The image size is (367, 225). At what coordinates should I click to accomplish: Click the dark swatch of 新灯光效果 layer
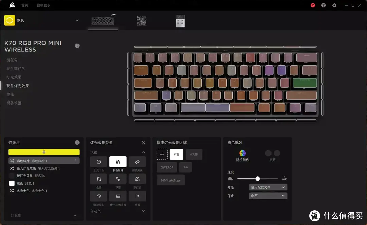pyautogui.click(x=12, y=176)
